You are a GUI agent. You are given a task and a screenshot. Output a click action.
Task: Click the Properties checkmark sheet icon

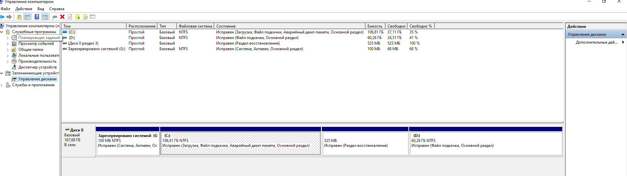70,17
